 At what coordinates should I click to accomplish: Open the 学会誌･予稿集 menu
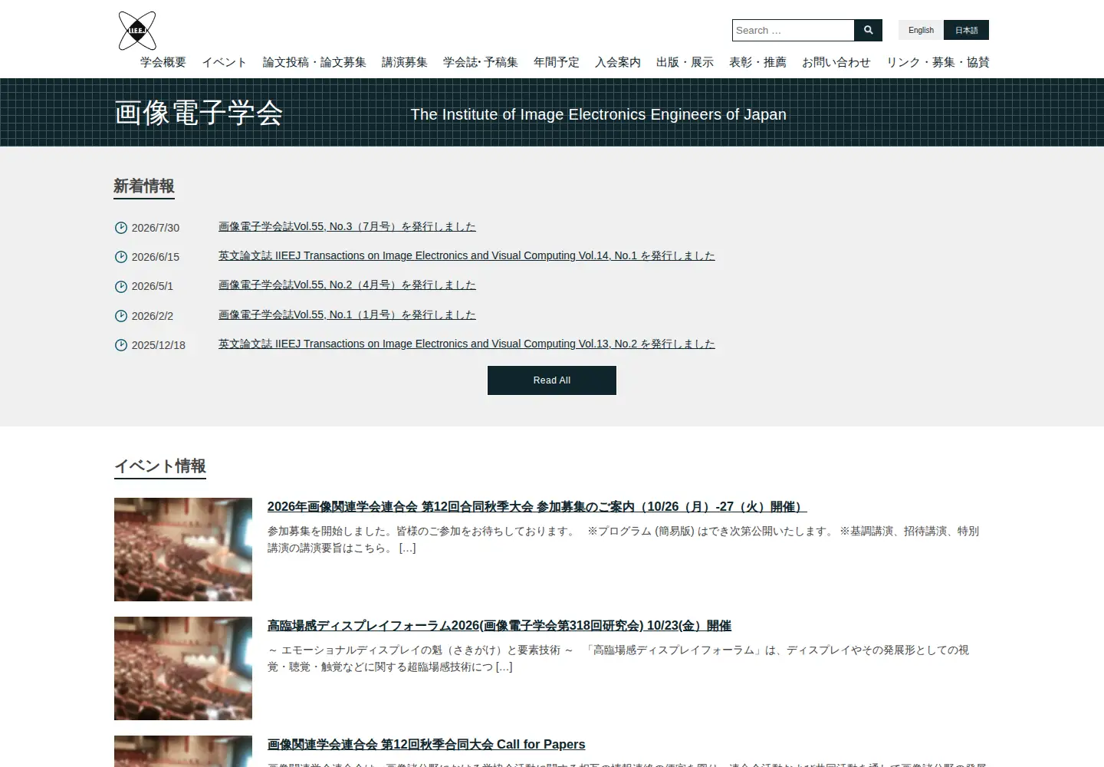481,62
